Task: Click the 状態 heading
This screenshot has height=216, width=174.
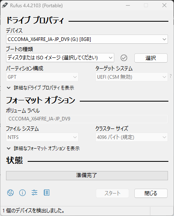Action: (14, 160)
